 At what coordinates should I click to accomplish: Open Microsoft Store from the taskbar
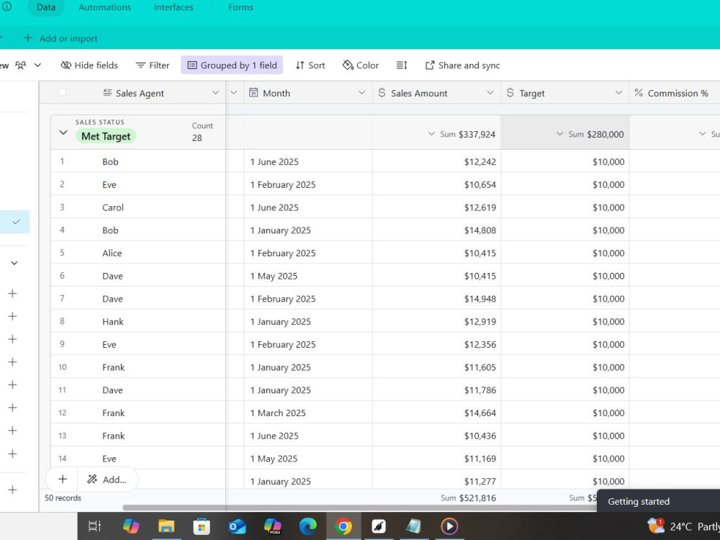(x=202, y=526)
